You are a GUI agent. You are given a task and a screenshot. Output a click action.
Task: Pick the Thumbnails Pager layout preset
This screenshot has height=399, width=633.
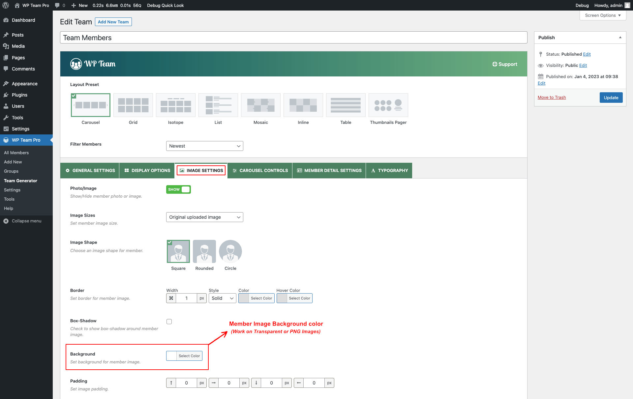click(388, 105)
